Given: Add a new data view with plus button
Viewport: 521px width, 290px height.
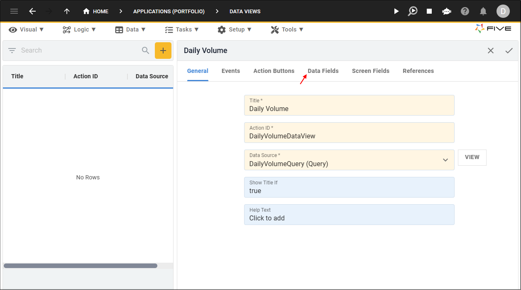Looking at the screenshot, I should (163, 51).
